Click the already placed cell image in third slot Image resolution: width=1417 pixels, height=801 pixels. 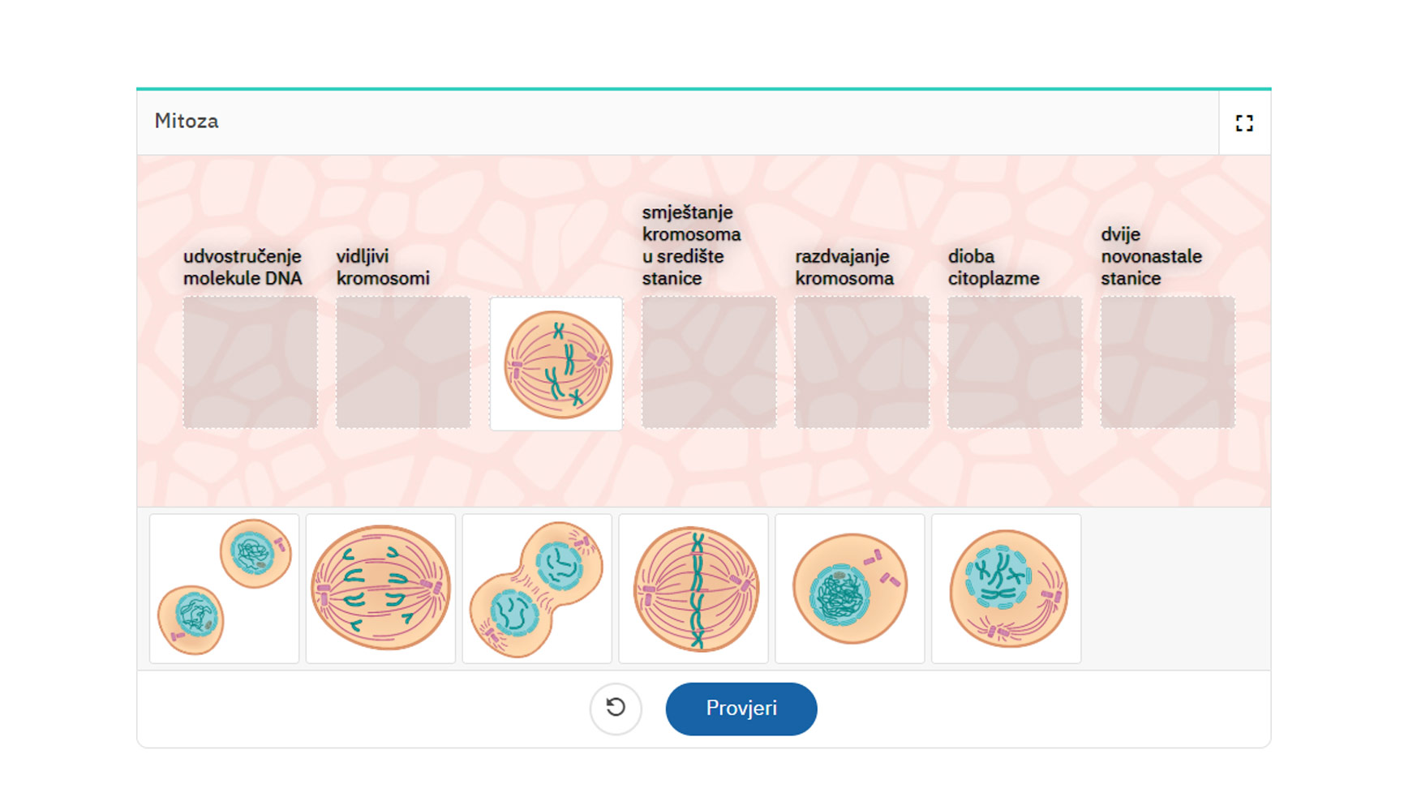point(556,363)
